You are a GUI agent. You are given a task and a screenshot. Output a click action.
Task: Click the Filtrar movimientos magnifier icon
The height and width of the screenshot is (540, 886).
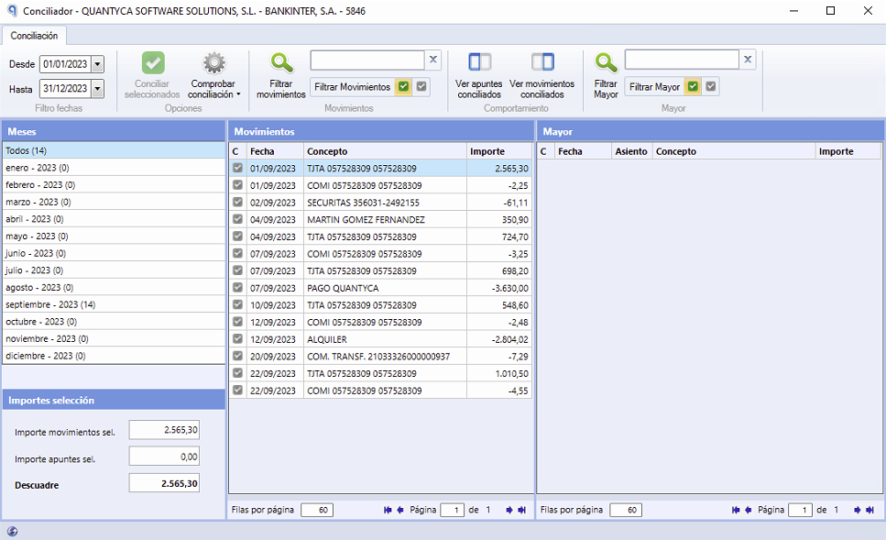click(x=281, y=62)
